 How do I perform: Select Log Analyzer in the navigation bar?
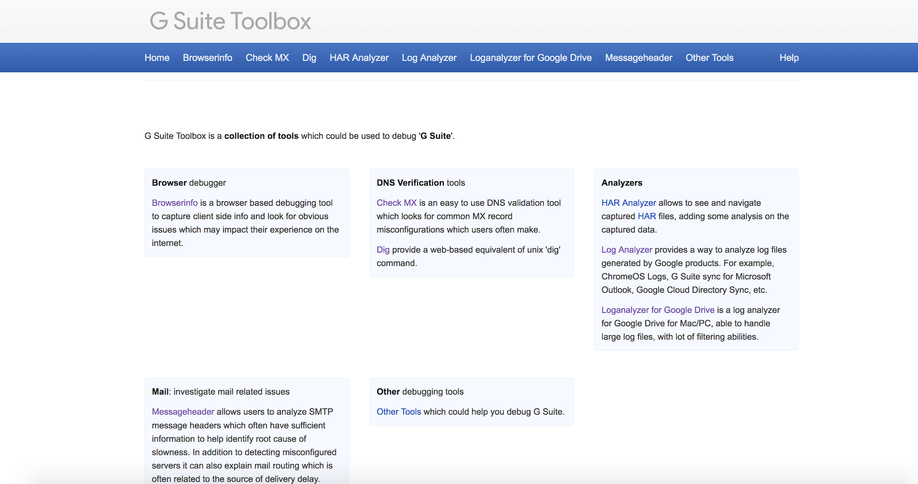coord(429,58)
